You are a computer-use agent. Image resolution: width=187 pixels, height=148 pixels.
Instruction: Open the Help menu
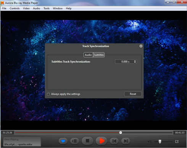pyautogui.click(x=69, y=8)
